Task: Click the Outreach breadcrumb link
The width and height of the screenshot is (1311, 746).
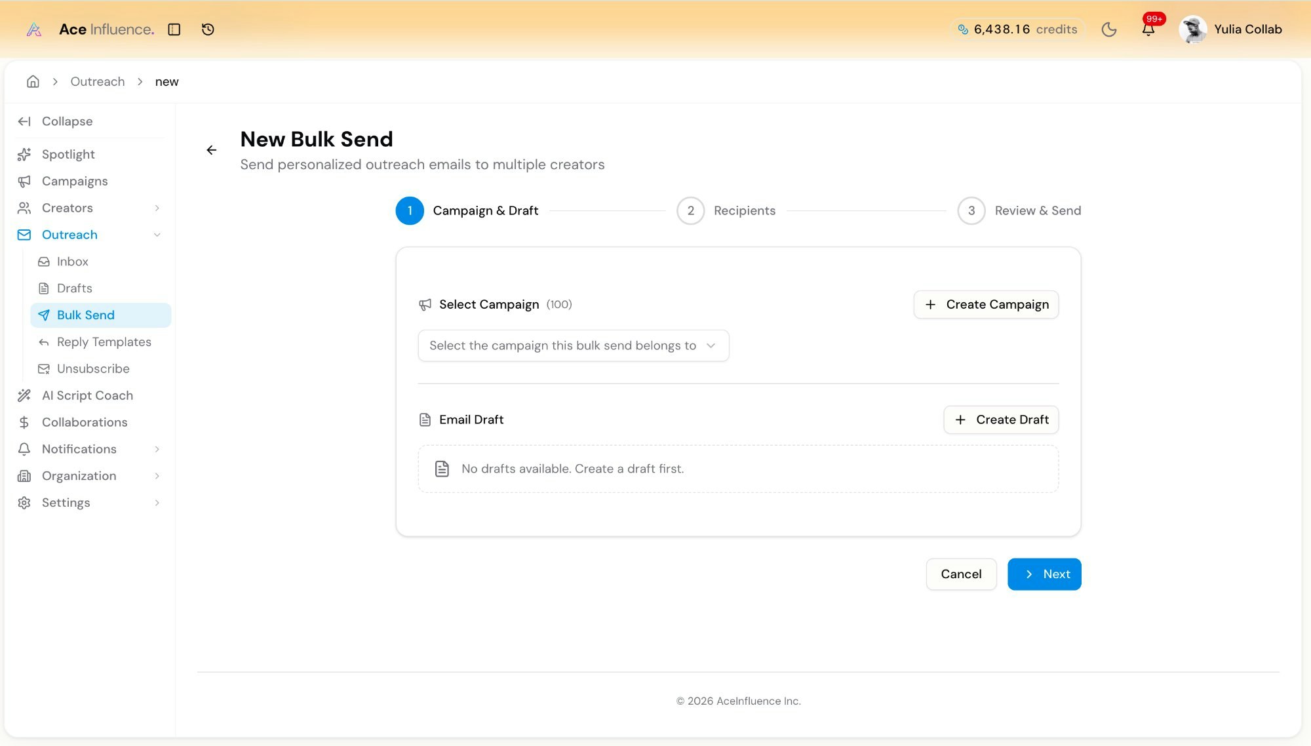Action: (x=98, y=81)
